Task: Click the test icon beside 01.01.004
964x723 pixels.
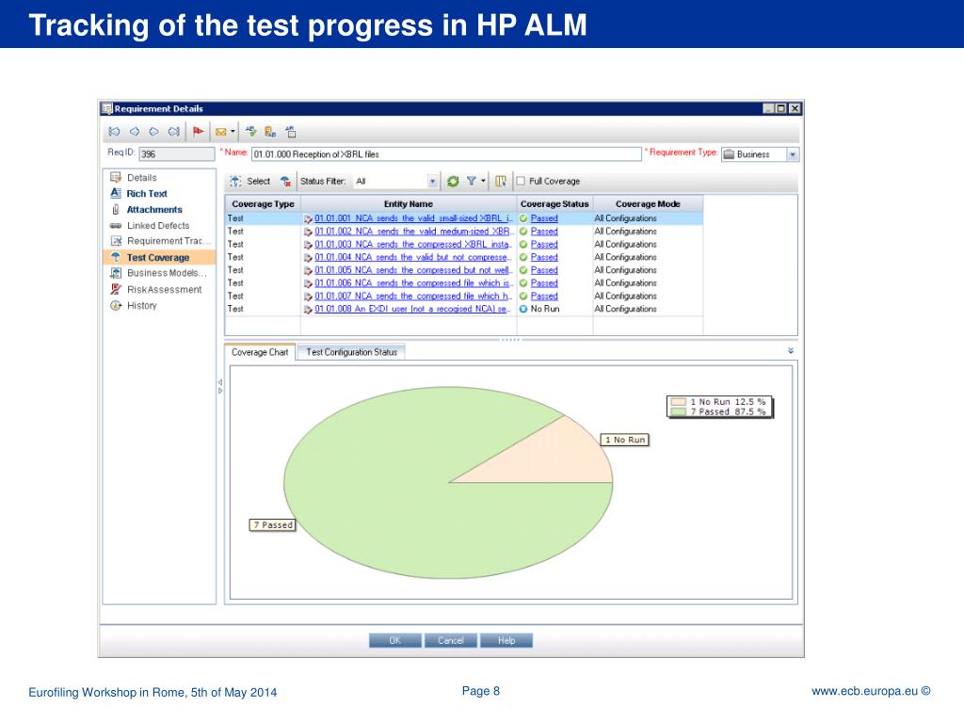Action: click(x=308, y=258)
